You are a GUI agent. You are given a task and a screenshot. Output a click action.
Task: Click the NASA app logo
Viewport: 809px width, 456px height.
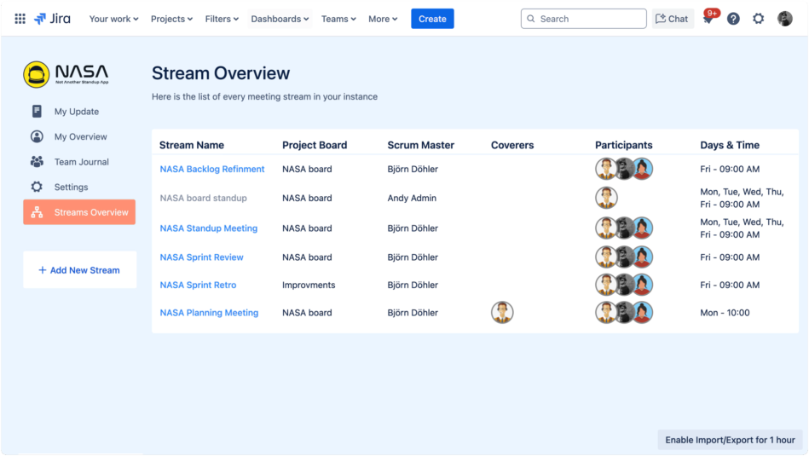(66, 75)
